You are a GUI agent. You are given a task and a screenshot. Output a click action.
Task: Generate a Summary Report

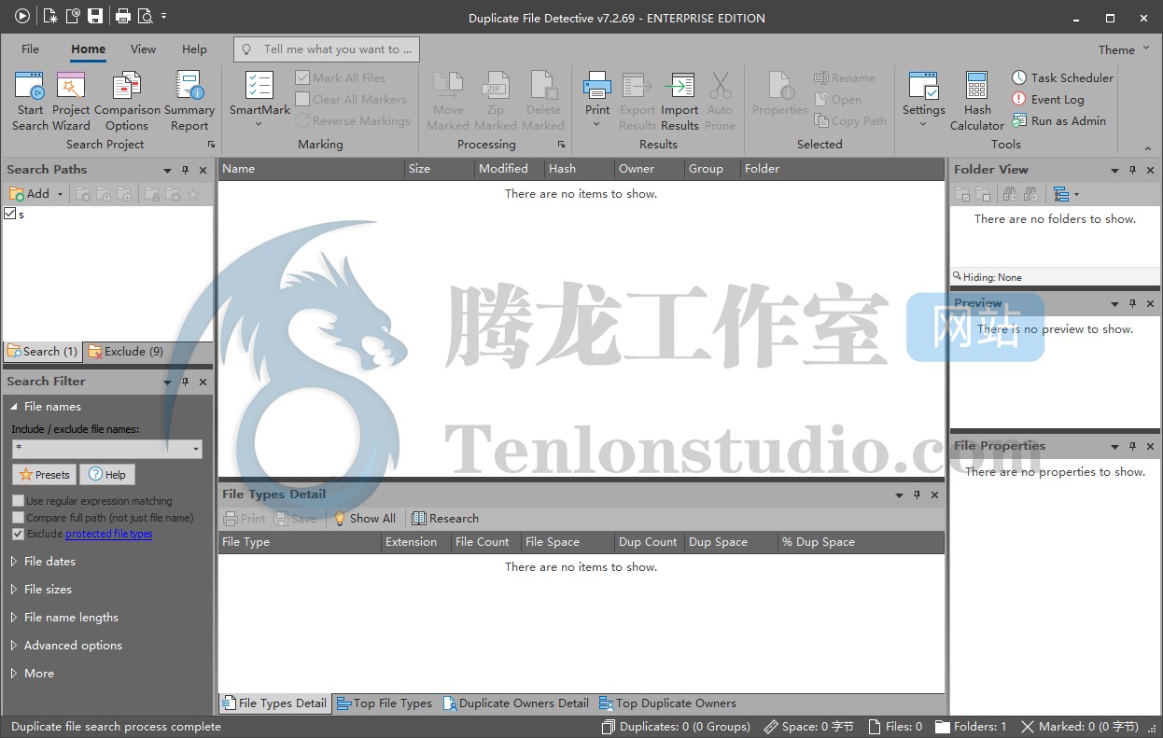click(x=189, y=101)
